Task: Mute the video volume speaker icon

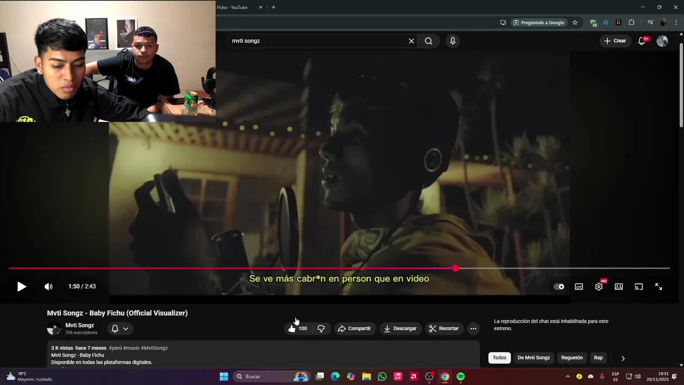Action: tap(48, 287)
